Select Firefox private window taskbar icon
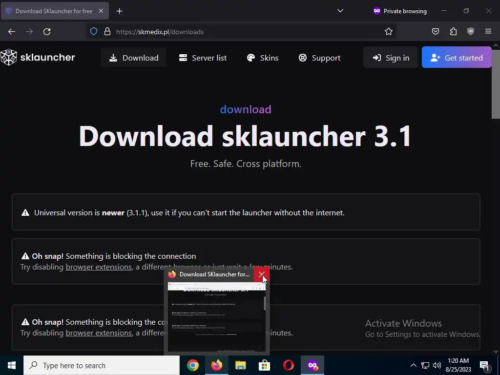 [312, 365]
